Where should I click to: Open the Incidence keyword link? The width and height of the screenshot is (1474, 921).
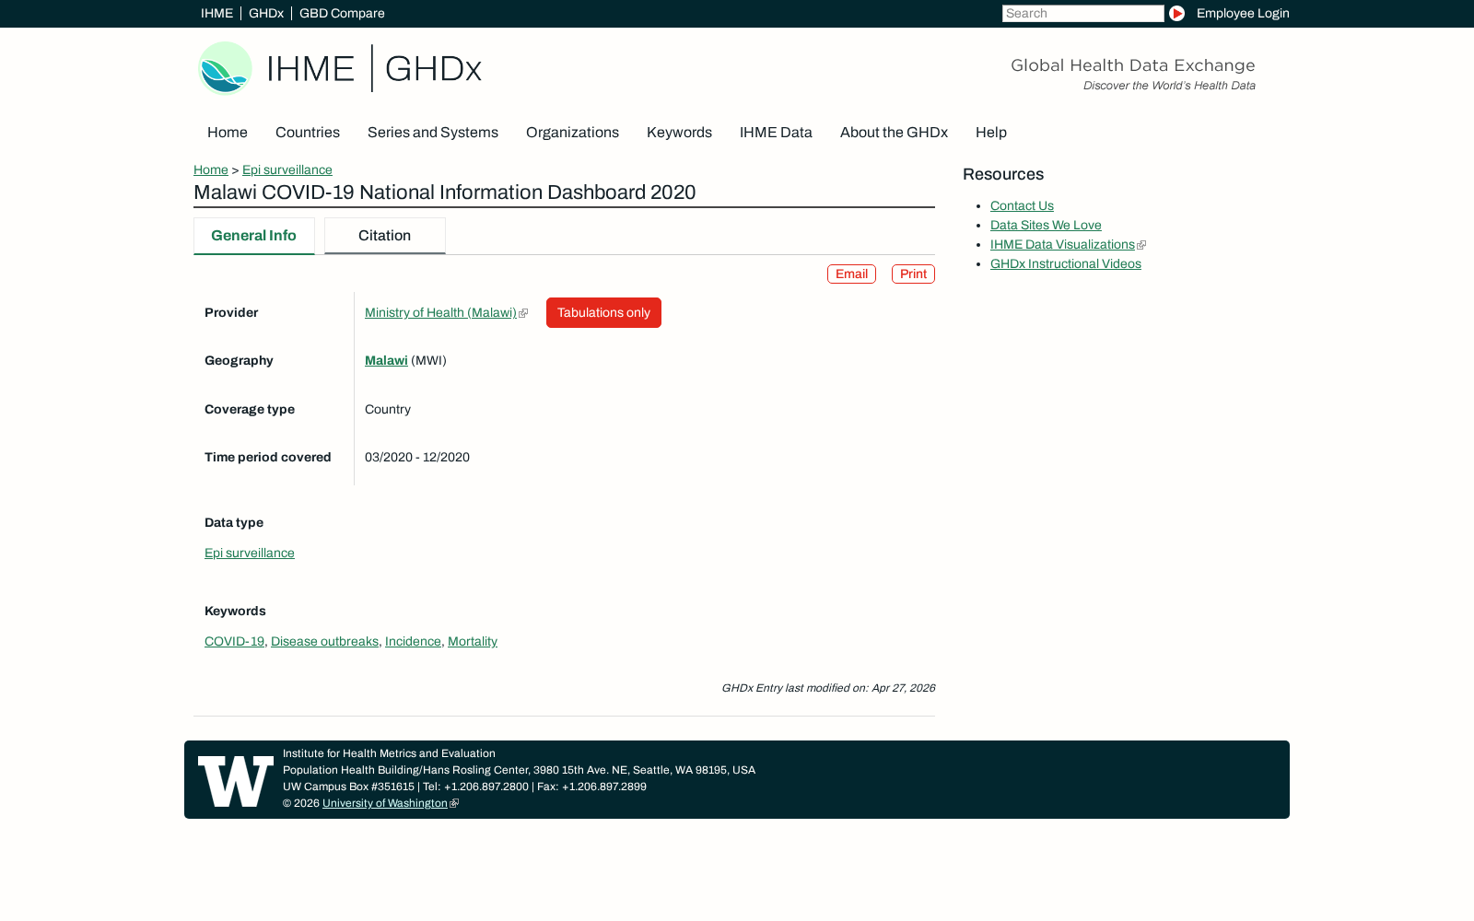click(413, 642)
